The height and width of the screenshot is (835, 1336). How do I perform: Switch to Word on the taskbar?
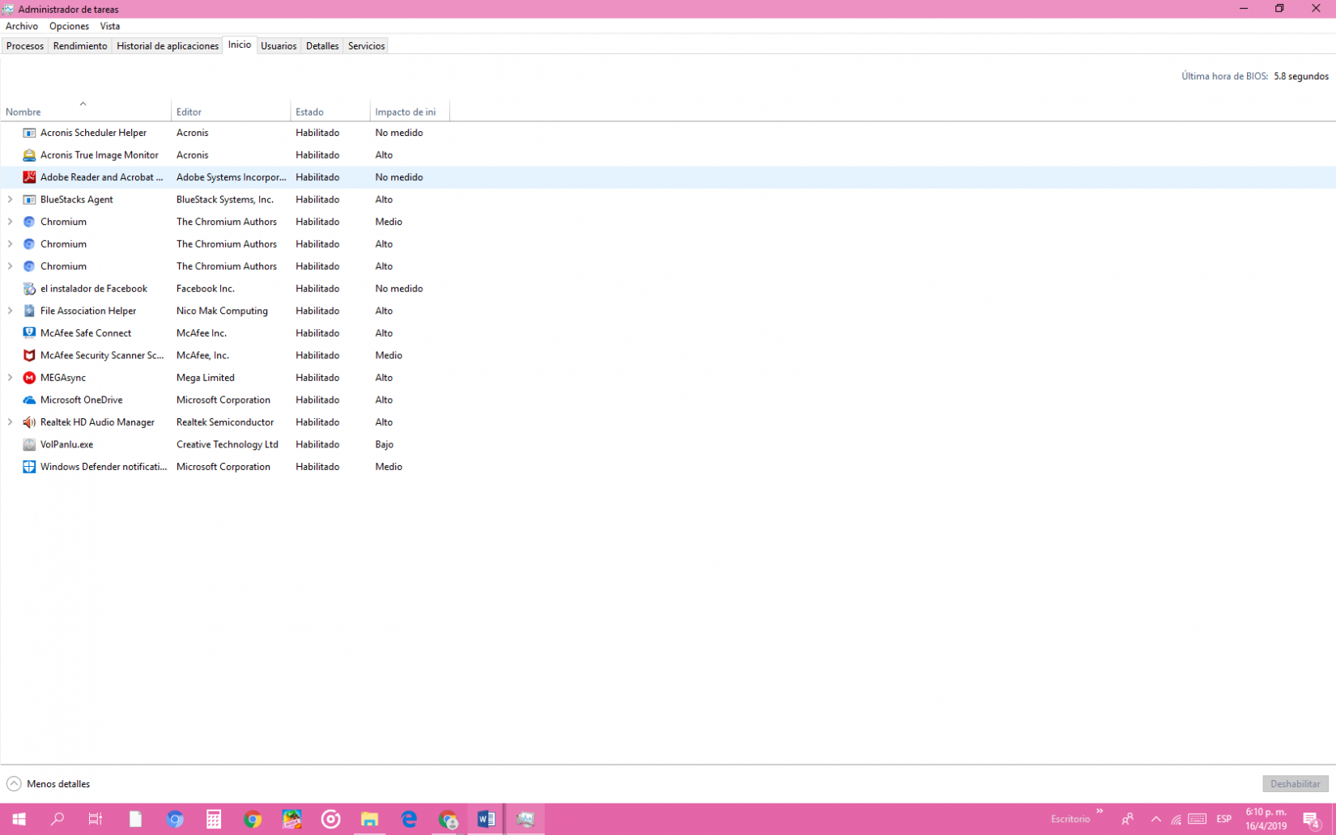[x=487, y=819]
